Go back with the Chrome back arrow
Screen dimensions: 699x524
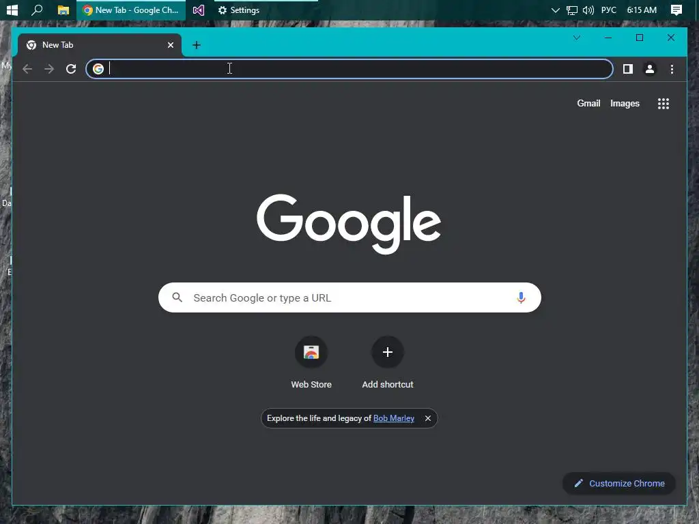coord(27,69)
